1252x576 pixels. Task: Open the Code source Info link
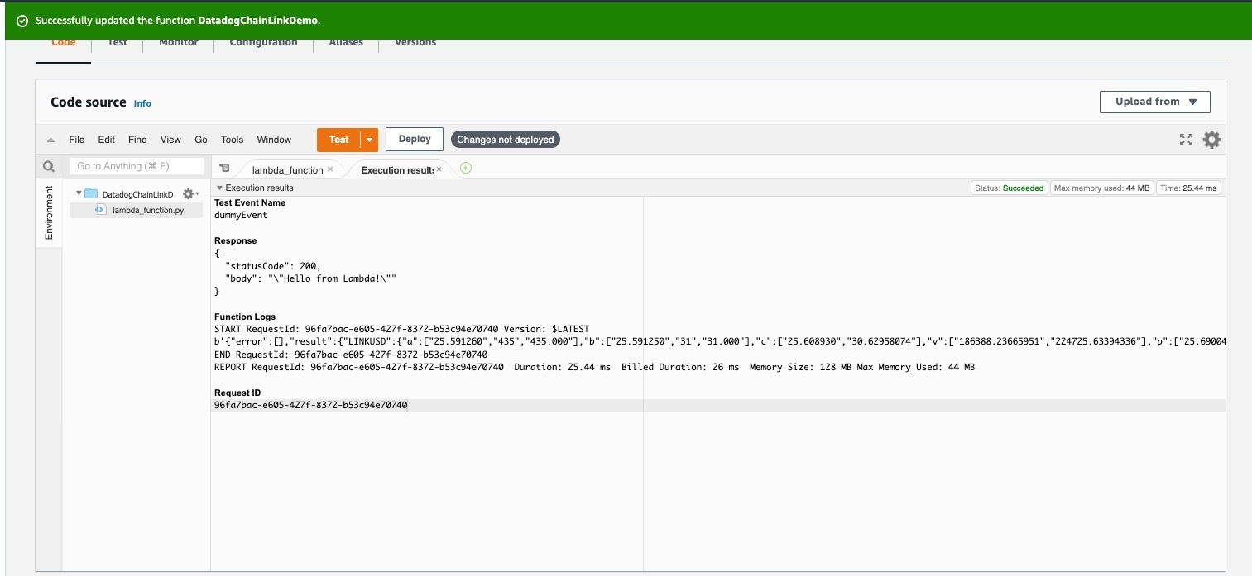click(142, 103)
